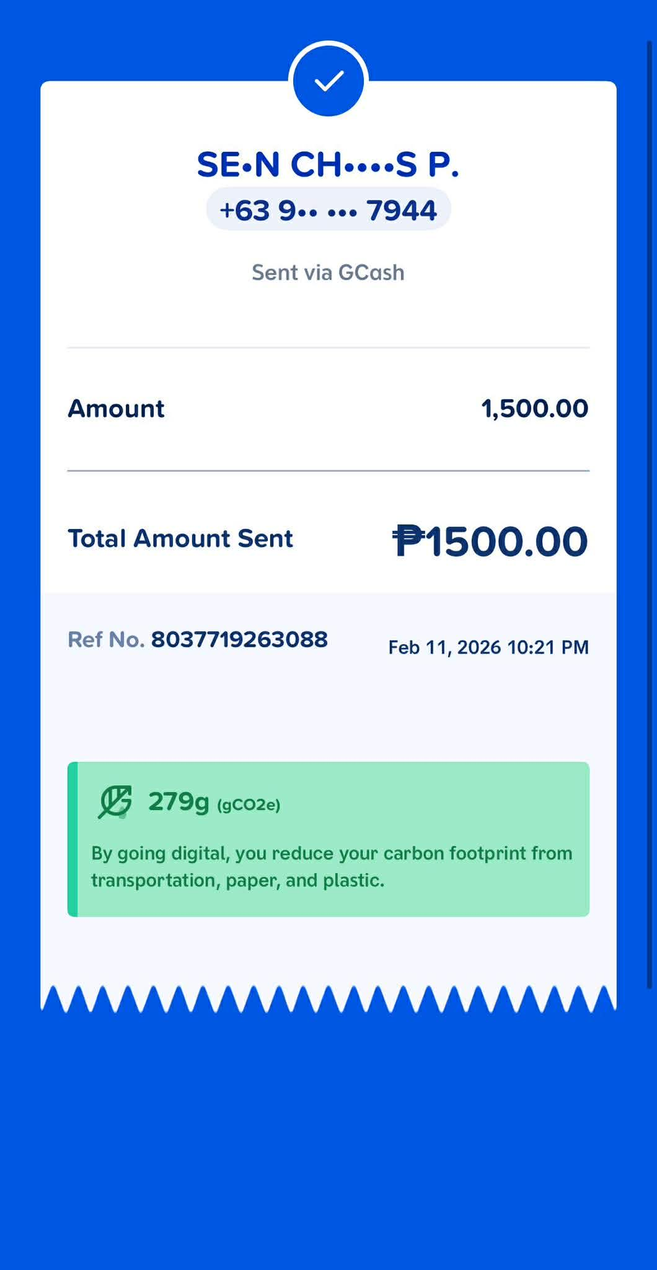The width and height of the screenshot is (657, 1270).
Task: Select the Amount label
Action: tap(116, 409)
